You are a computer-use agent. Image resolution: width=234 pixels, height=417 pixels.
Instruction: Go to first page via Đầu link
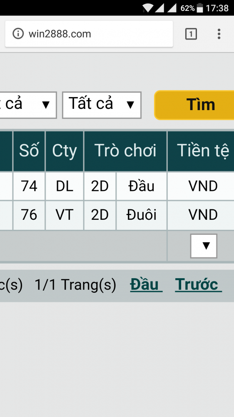(146, 284)
